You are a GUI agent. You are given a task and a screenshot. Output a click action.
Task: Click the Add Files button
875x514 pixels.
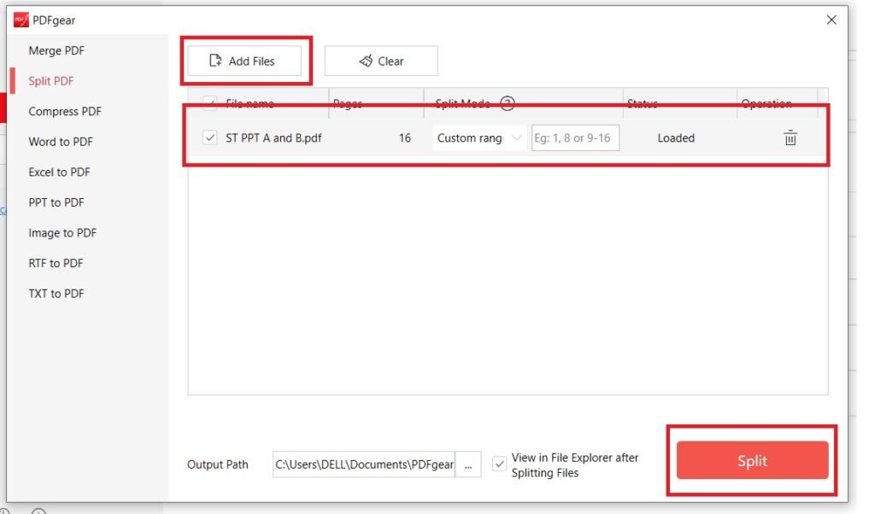244,61
